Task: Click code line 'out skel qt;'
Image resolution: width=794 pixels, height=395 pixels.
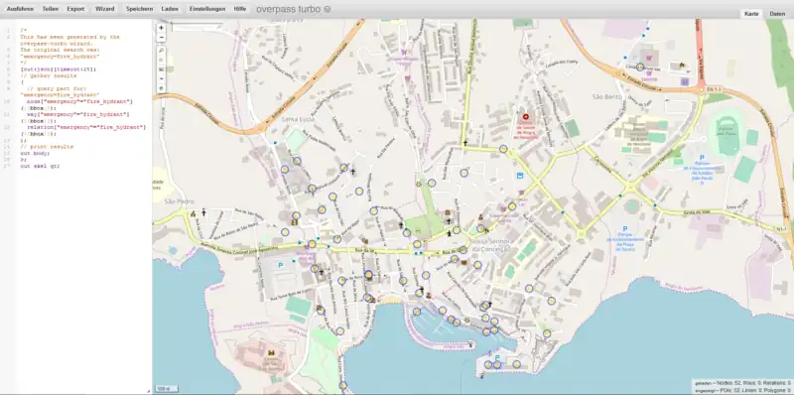Action: (40, 166)
